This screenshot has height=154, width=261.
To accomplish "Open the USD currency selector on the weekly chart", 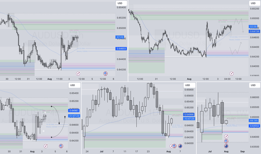I will pyautogui.click(x=255, y=85).
